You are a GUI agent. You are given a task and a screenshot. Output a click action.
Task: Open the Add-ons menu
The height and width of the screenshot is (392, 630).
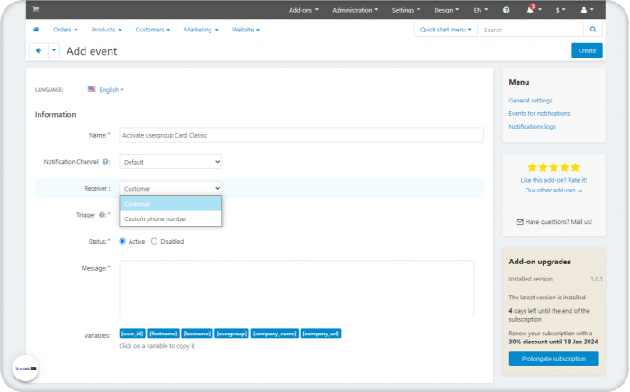[303, 10]
